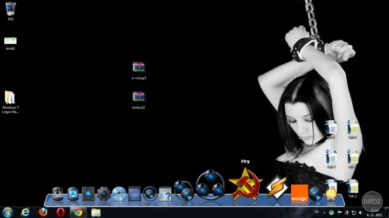Click the three spheres ring dock icon

[210, 185]
